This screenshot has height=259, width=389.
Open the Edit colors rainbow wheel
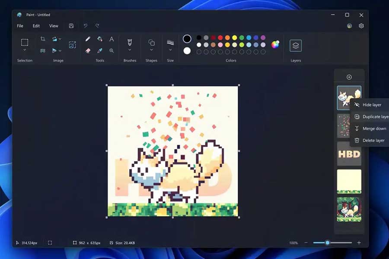275,44
